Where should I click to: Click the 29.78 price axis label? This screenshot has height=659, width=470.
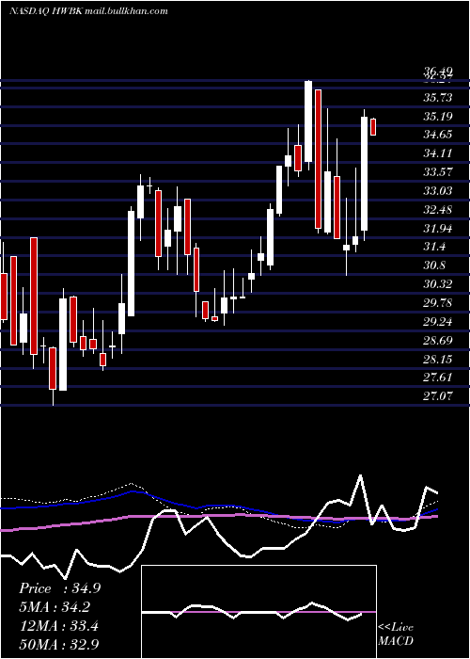(437, 303)
